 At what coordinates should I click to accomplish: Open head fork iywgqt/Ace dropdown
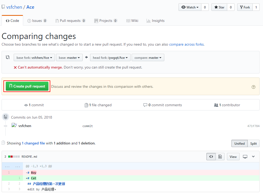pos(110,58)
